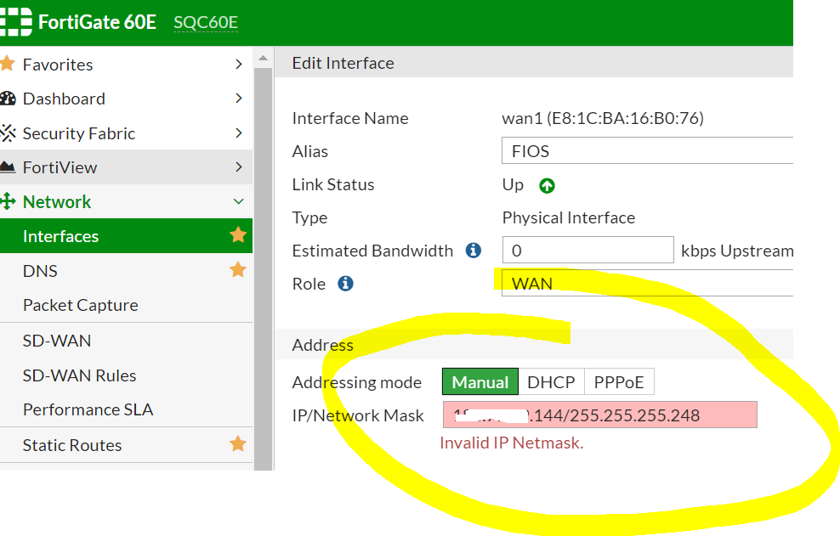Expand the Favorites menu chevron
The width and height of the screenshot is (840, 536).
click(x=238, y=64)
